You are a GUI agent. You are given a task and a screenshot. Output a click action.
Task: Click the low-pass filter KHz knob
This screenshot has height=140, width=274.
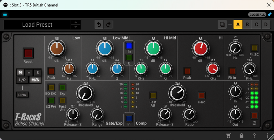point(249,68)
